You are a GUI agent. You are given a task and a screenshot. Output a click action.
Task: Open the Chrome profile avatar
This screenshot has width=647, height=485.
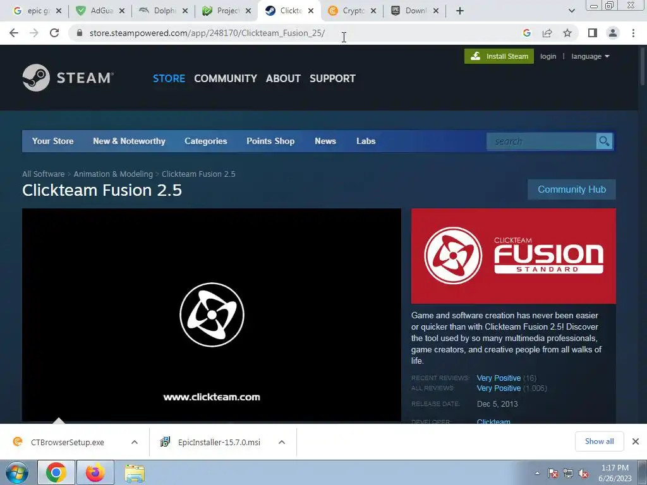pos(613,33)
